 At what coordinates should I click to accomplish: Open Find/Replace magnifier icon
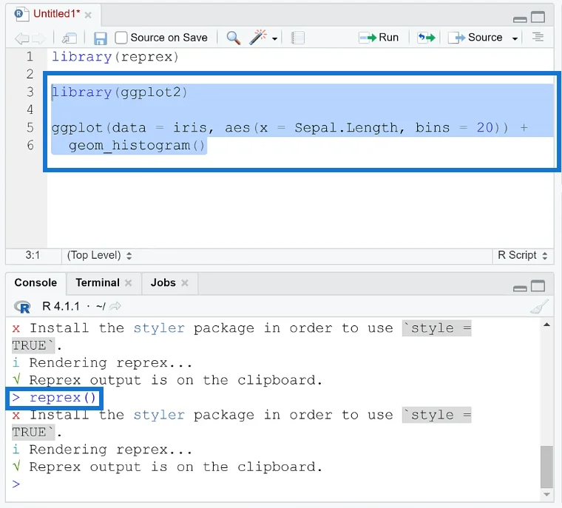[x=234, y=38]
